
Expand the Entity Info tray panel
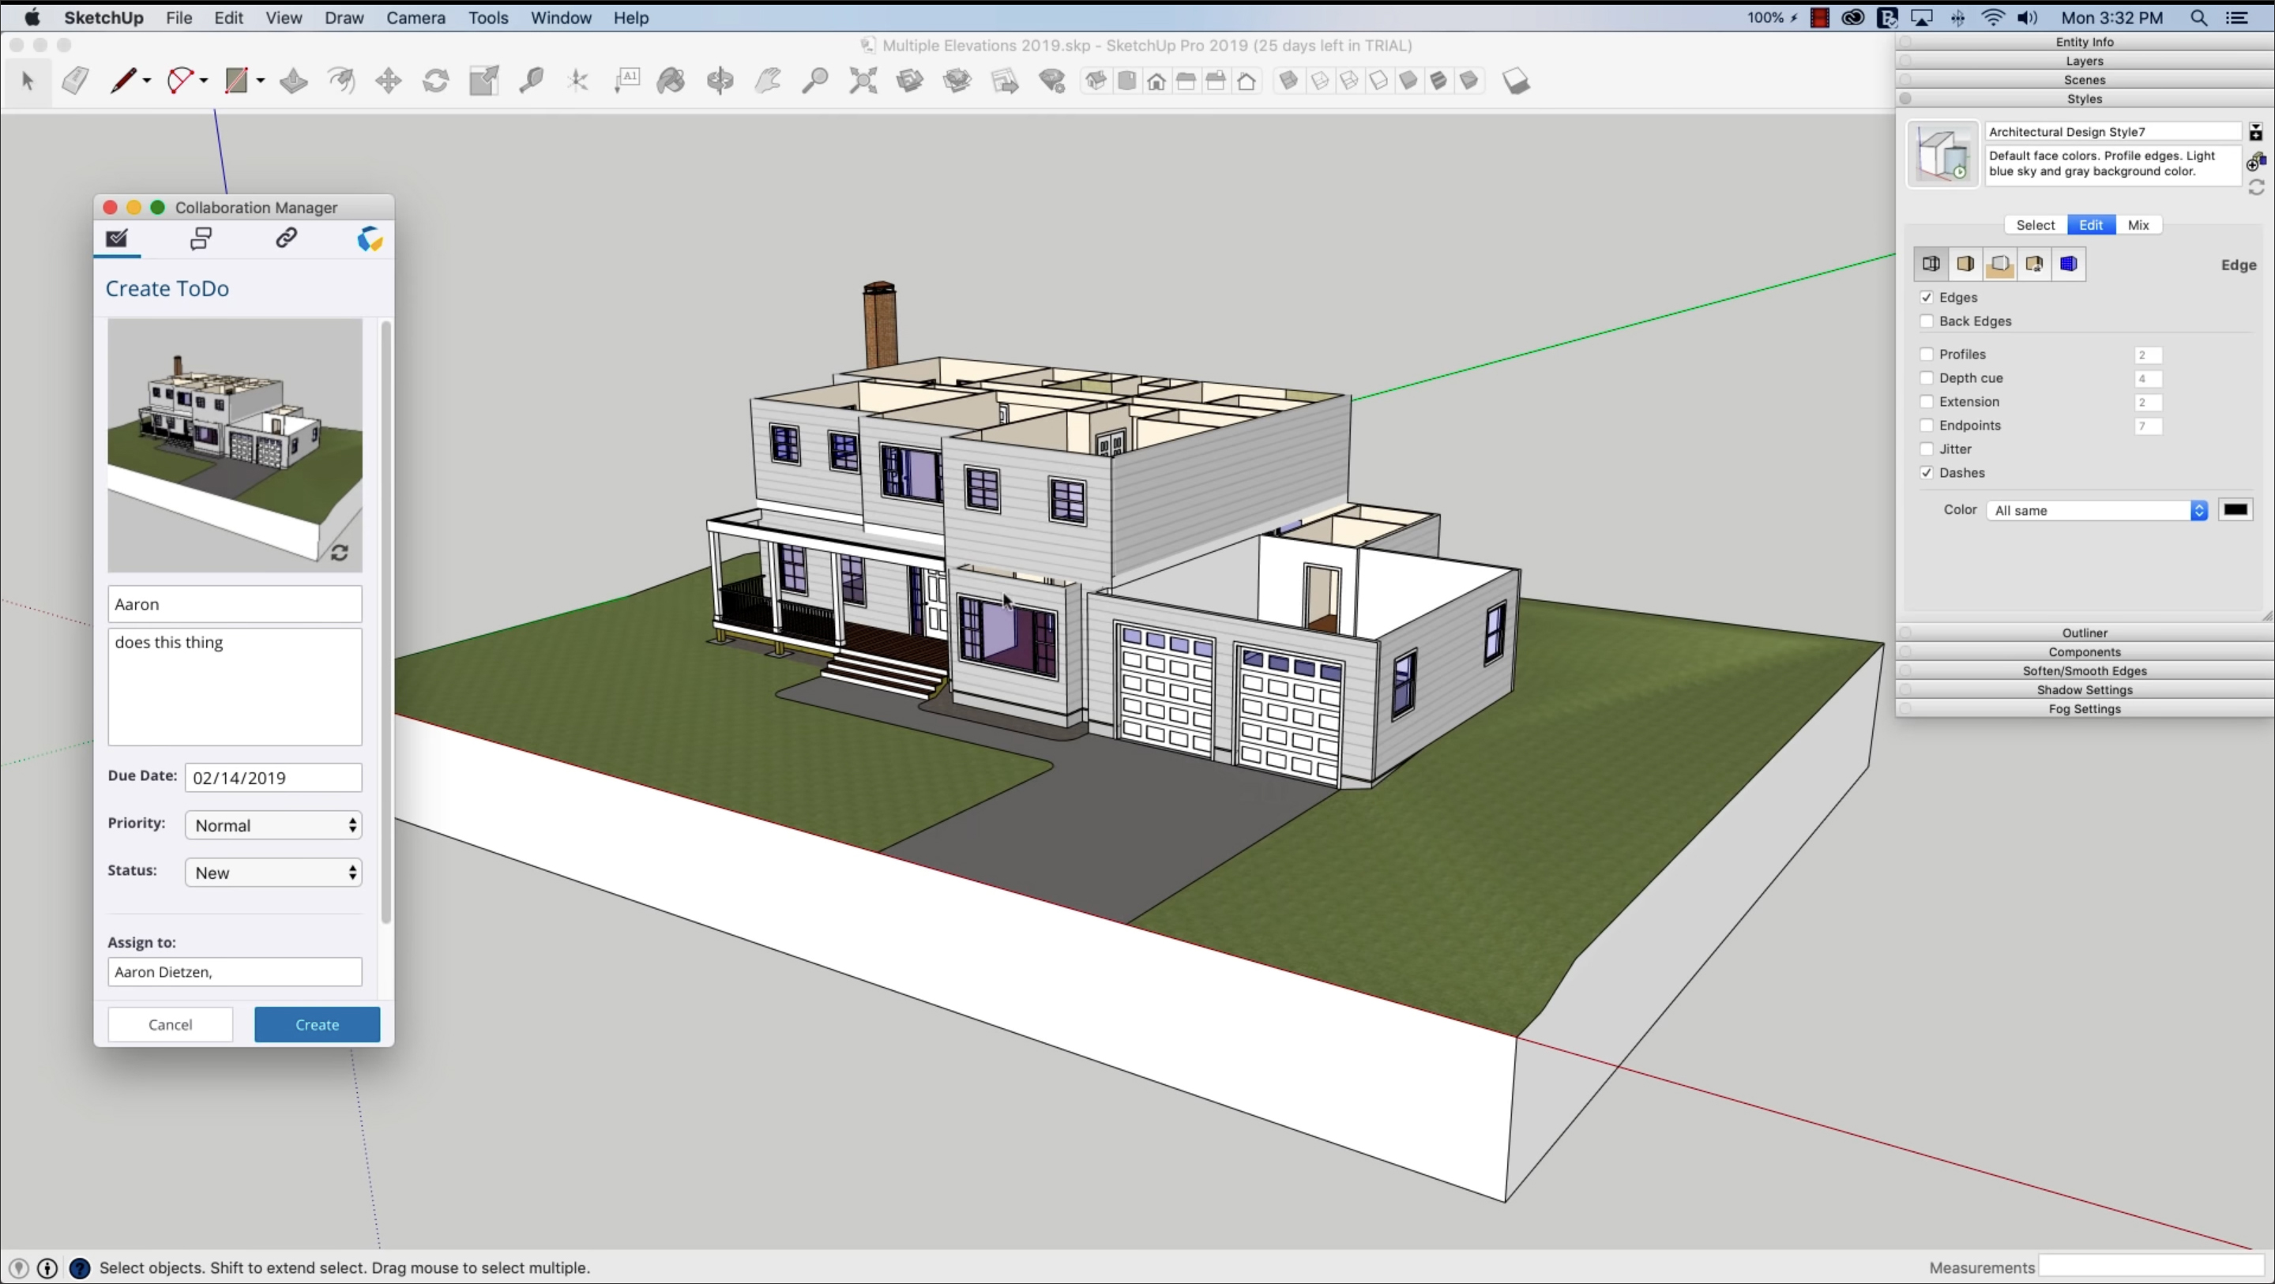(2085, 42)
